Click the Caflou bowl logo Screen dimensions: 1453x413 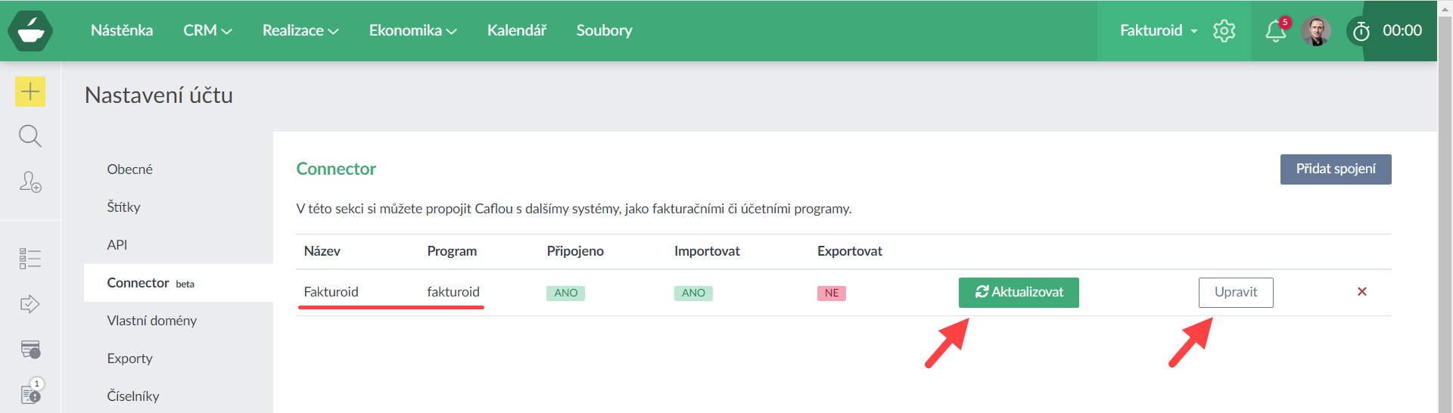(x=30, y=31)
